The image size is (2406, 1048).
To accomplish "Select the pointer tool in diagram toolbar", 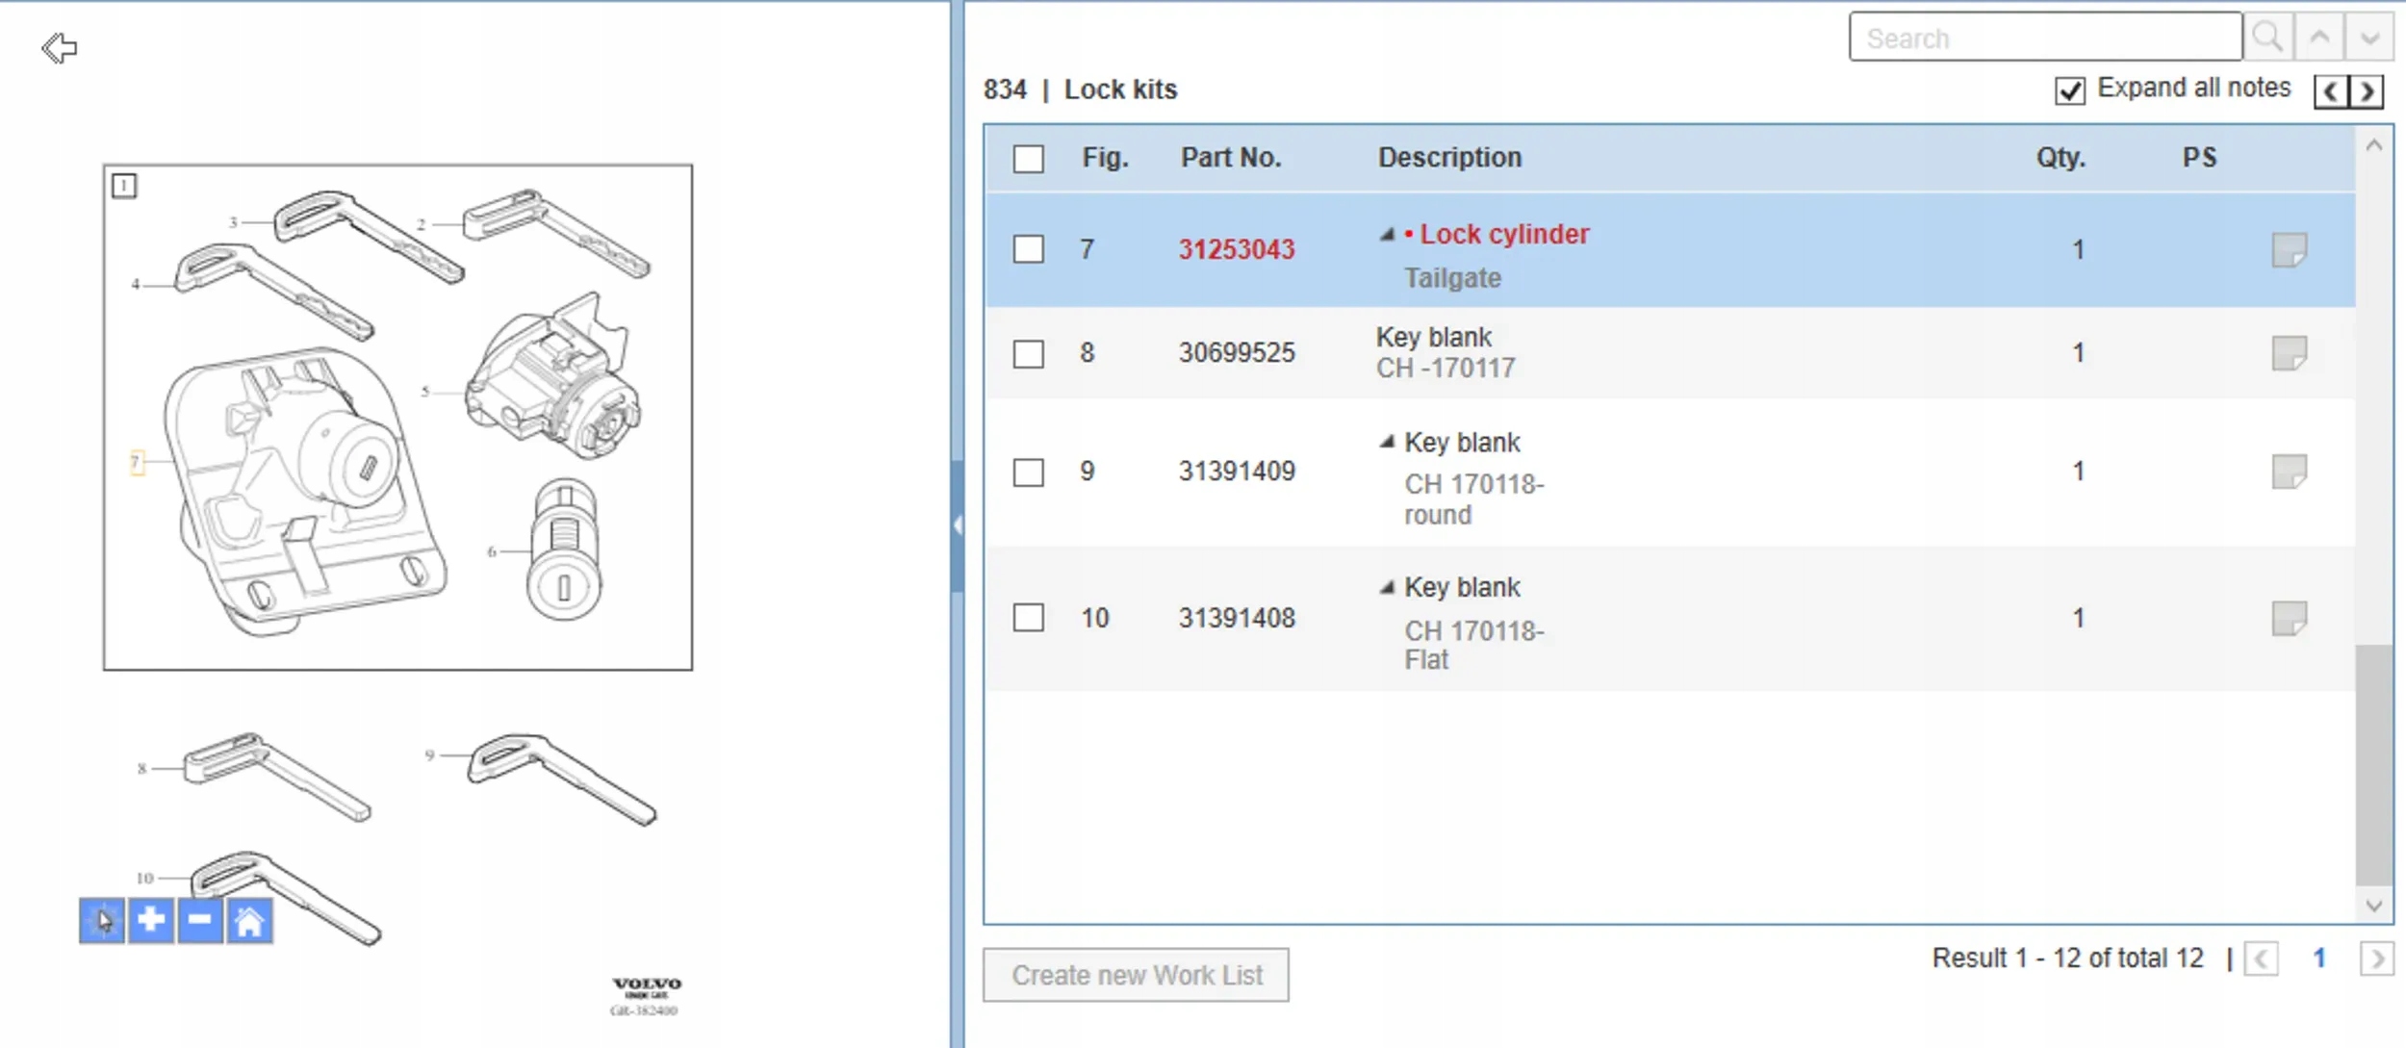I will 102,921.
